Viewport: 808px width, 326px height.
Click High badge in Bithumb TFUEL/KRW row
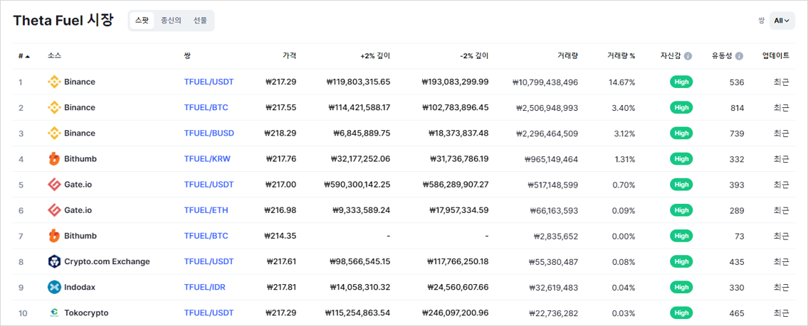[681, 159]
